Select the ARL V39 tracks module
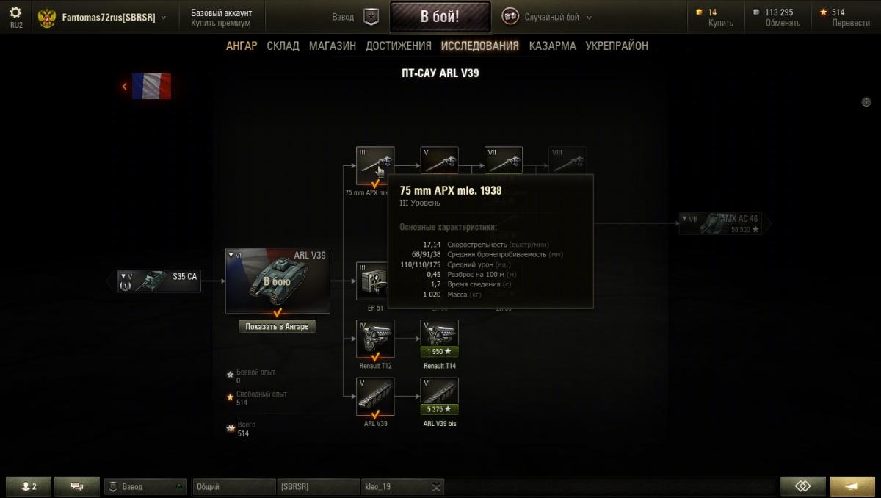The height and width of the screenshot is (498, 881). [375, 397]
